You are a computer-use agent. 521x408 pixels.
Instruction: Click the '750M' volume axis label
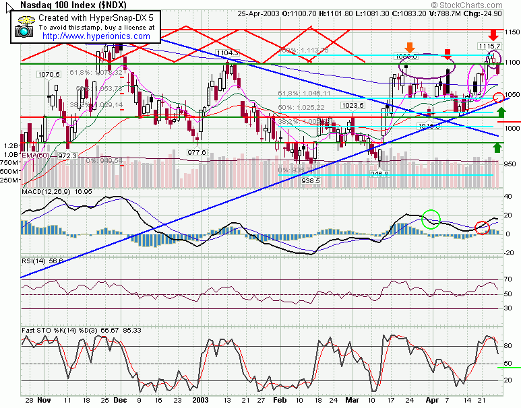coord(9,163)
